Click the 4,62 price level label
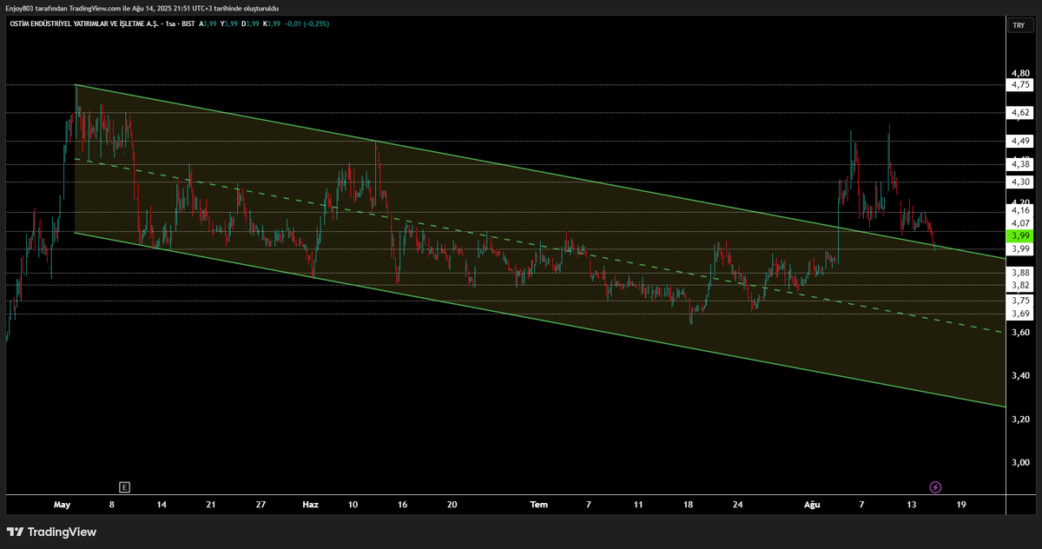1042x549 pixels. pos(1020,113)
